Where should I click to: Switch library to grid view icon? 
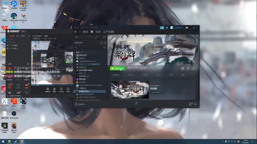(x=104, y=37)
